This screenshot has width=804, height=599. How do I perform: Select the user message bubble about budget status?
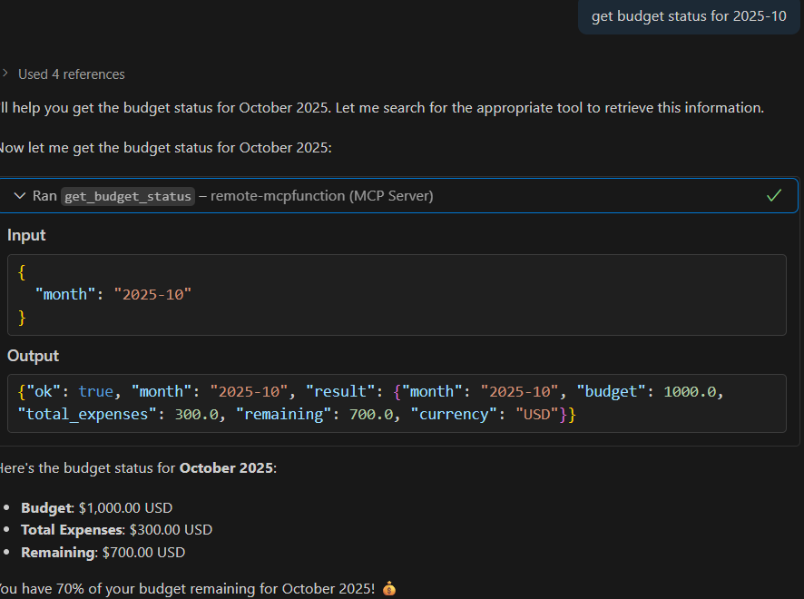click(x=689, y=16)
